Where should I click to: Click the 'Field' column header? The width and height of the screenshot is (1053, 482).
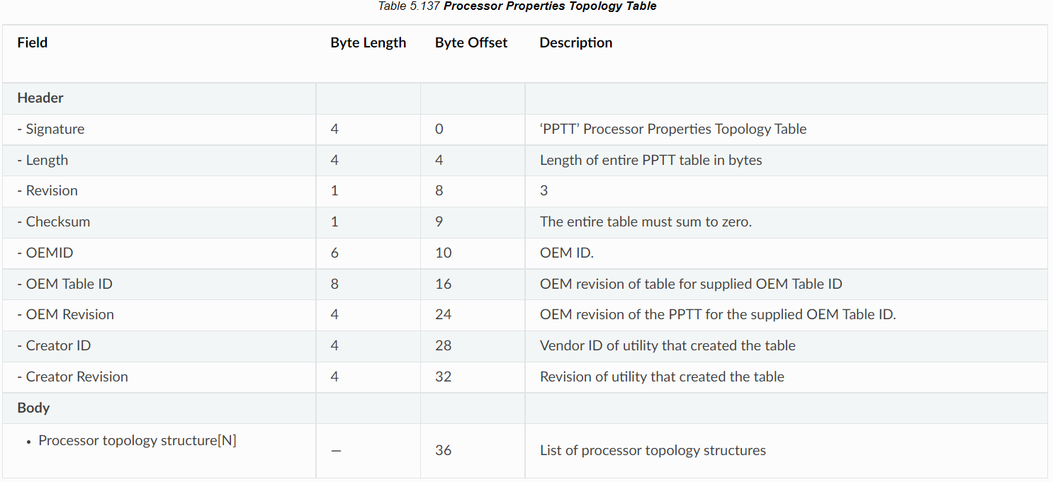(33, 42)
